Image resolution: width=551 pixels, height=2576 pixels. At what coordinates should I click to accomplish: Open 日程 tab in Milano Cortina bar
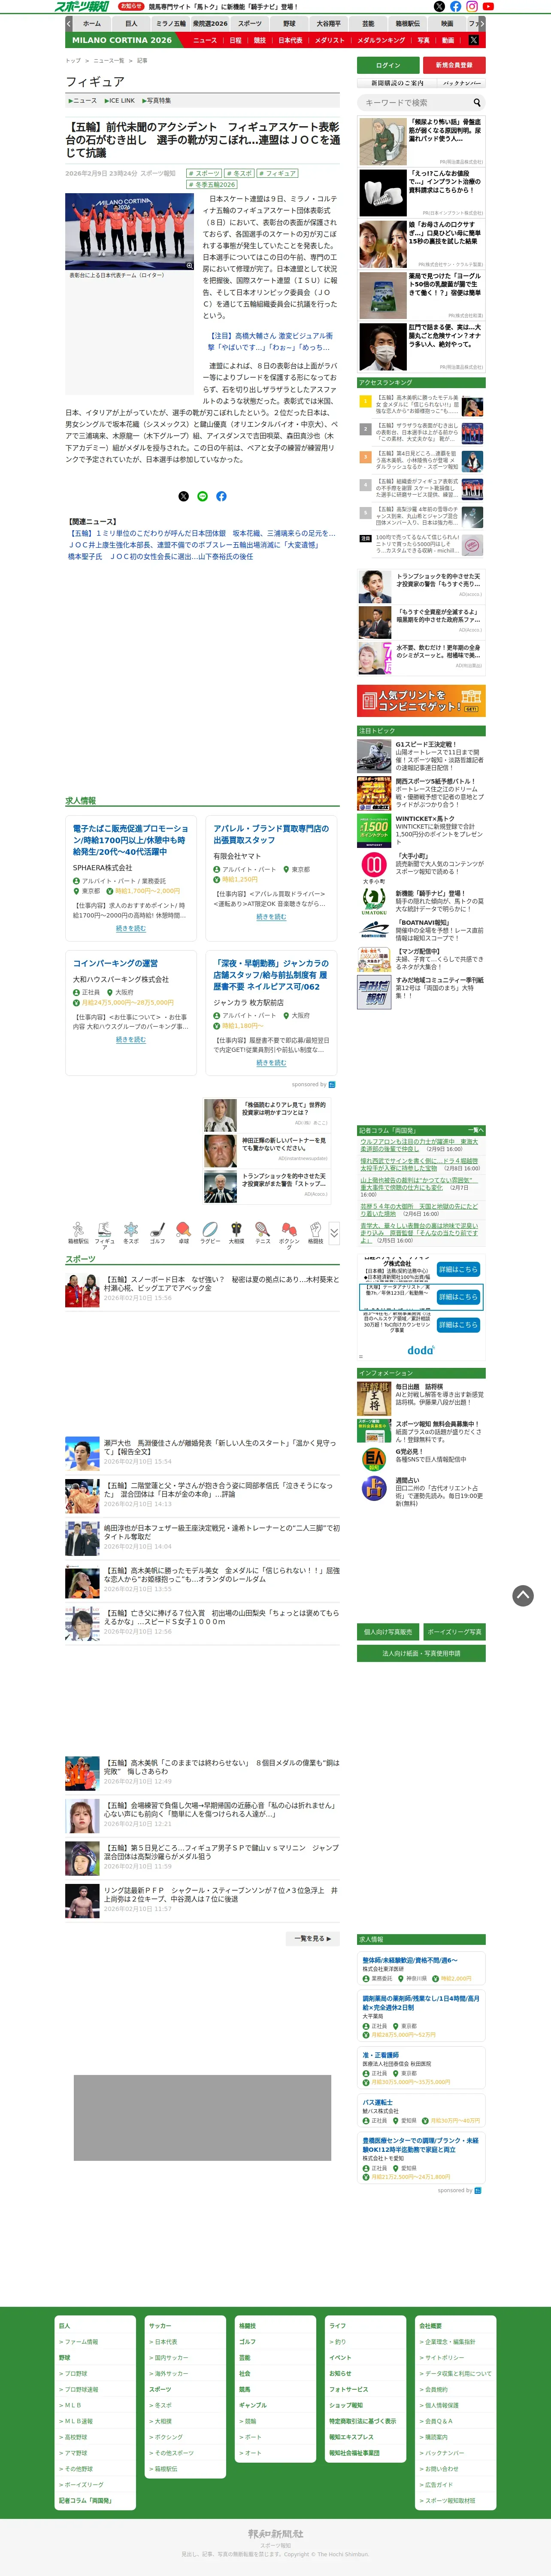click(235, 40)
